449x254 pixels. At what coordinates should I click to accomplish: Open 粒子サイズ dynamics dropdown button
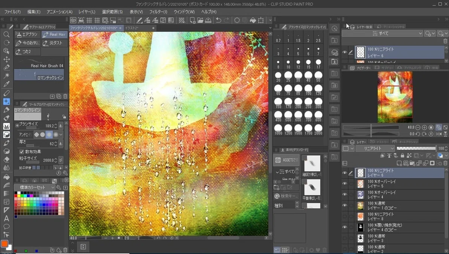pos(61,160)
